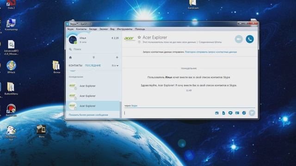Screen dimensions: 296x166
Task: Click the Илья profile name
Action: 83,38
